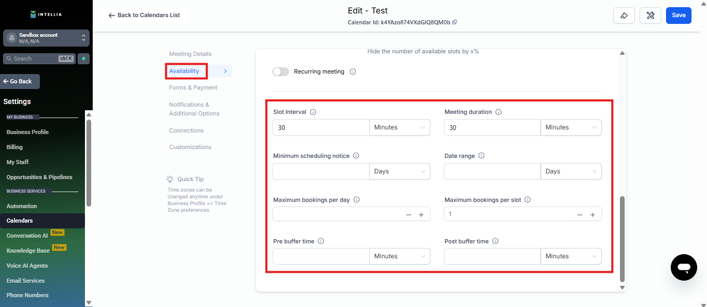Copy the Calendar Id using copy icon

coord(455,22)
